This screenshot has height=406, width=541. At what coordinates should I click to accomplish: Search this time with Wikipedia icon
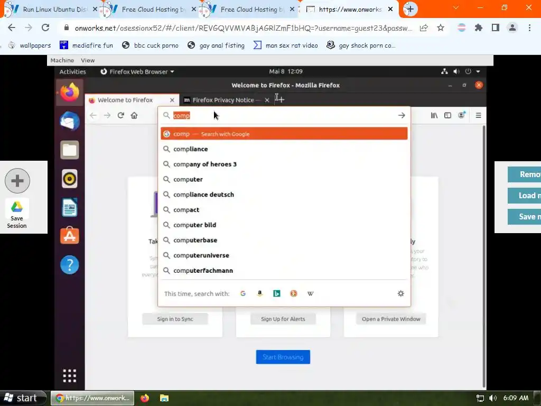coord(311,293)
